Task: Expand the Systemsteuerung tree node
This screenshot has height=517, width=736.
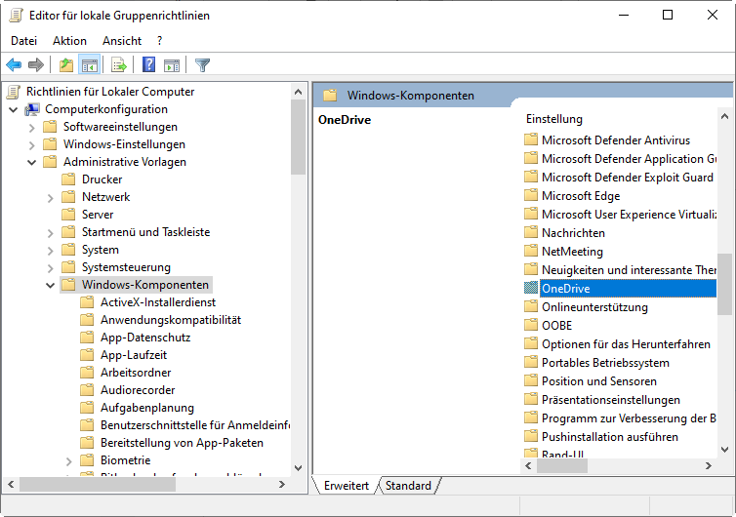Action: (50, 268)
